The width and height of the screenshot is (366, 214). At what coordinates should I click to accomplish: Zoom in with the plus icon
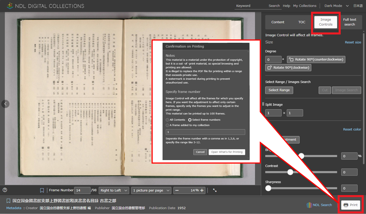tap(202, 190)
